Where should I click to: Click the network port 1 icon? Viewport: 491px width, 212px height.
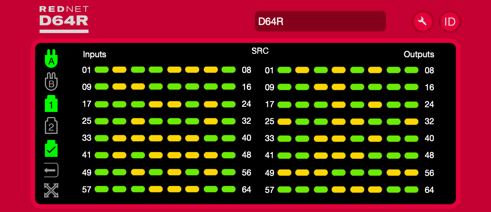[x=51, y=103]
